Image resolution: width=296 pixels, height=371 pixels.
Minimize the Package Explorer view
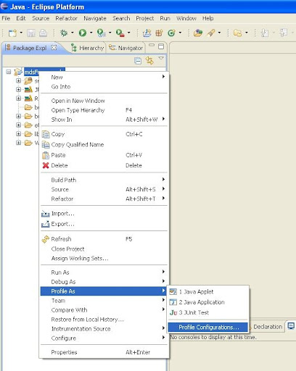152,45
